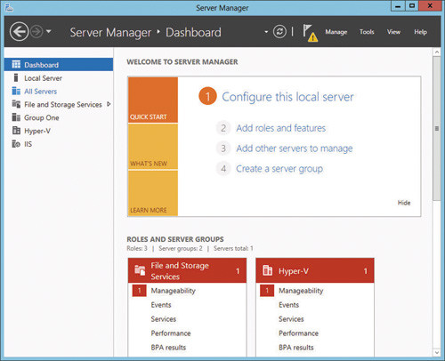
Task: Click Manageability alert badge in Hyper-V tile
Action: (267, 291)
